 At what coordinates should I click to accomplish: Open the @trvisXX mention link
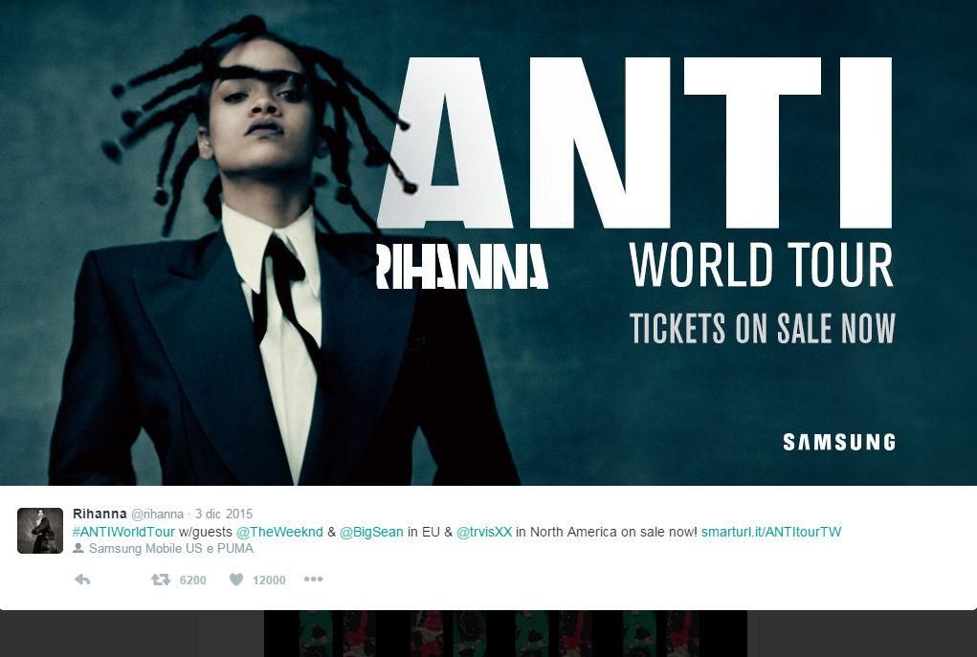484,532
